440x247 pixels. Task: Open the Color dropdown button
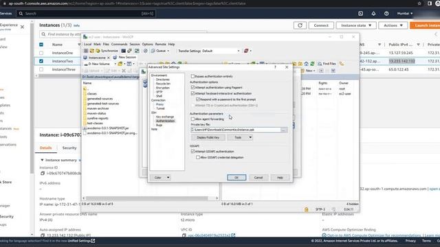point(160,178)
